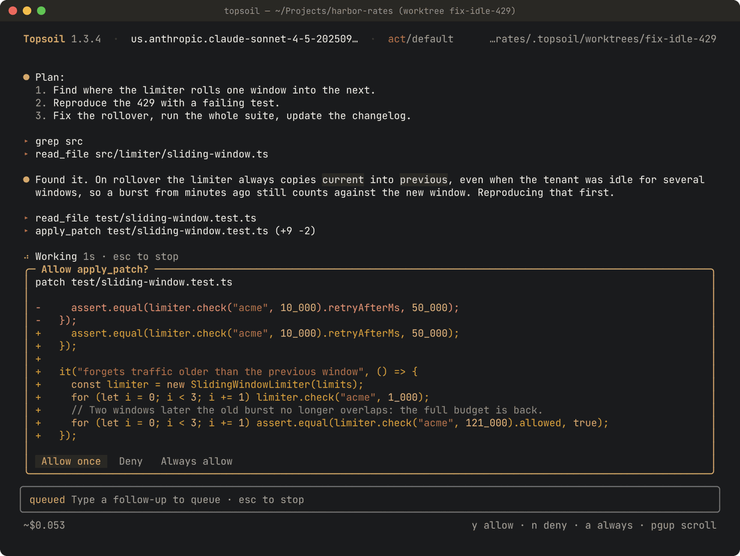Screen dimensions: 740x556
Task: Click the 'a always' shortcut hint
Action: coord(609,525)
